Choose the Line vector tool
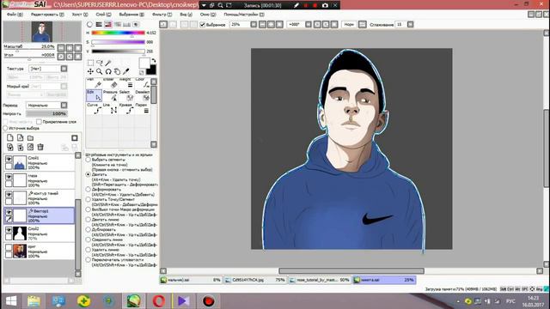Viewport: 550px width, 309px height. [110, 109]
